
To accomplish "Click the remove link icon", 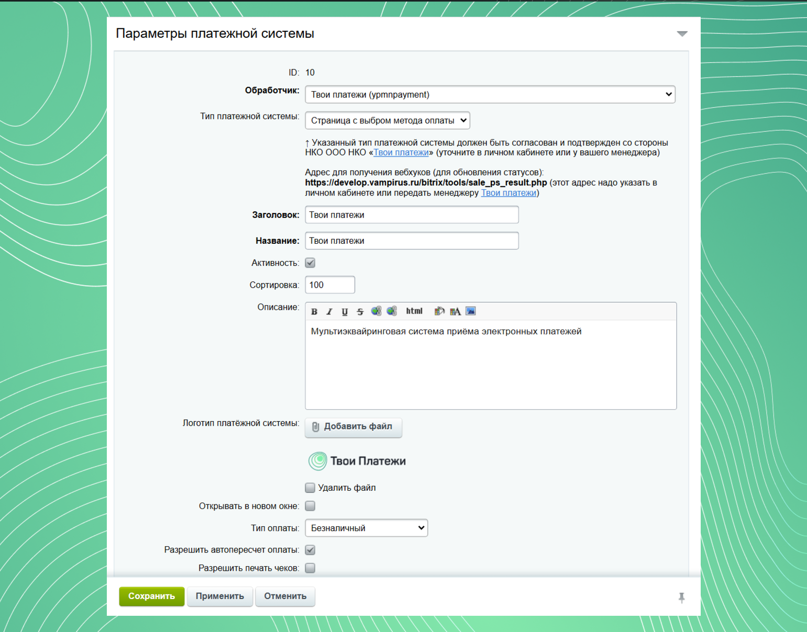I will click(392, 311).
